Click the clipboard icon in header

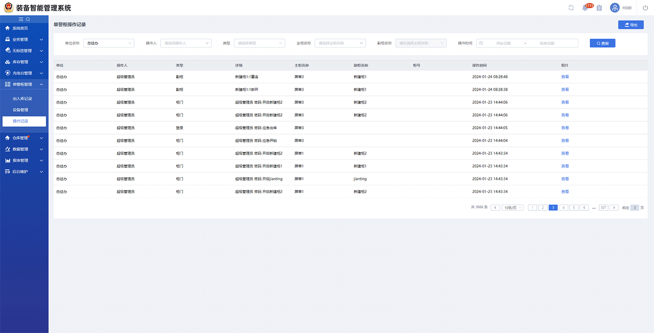(599, 8)
